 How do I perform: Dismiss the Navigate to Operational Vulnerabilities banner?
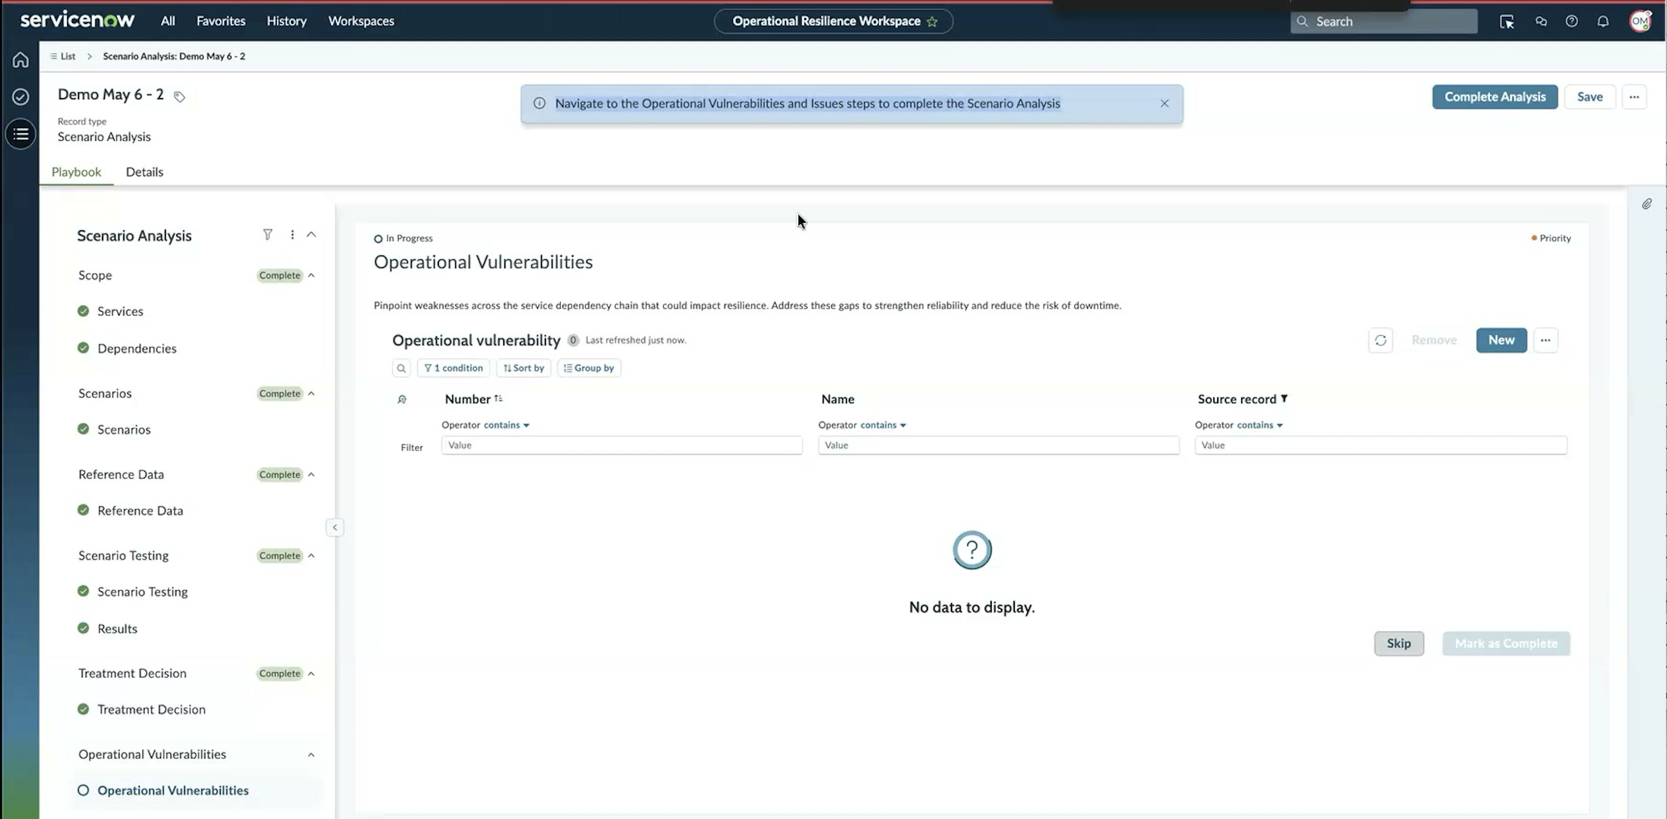tap(1164, 104)
